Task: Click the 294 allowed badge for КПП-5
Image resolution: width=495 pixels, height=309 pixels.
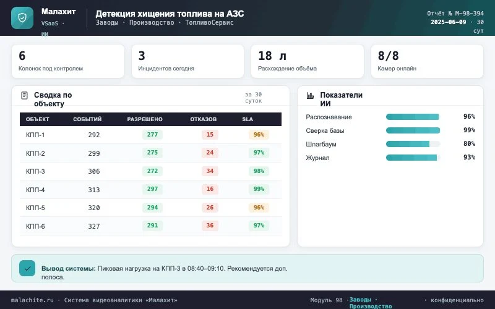Action: [x=152, y=208]
